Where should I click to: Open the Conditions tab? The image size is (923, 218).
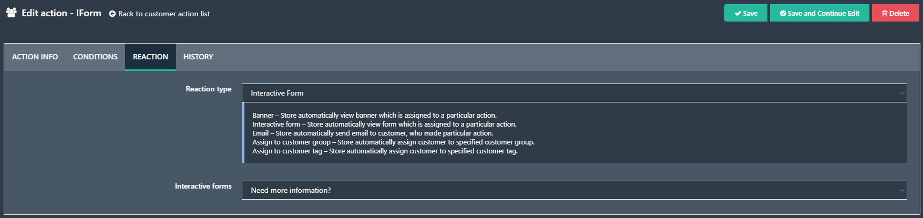95,57
